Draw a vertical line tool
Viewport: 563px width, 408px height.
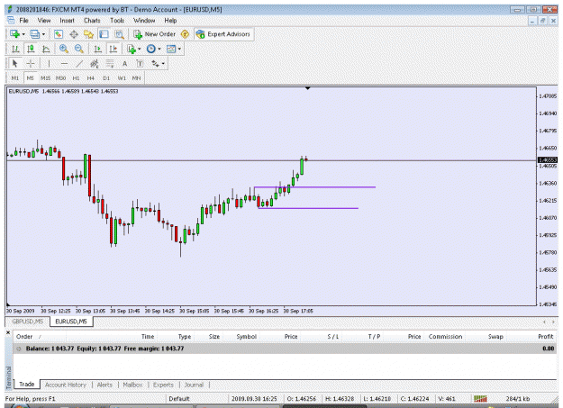pos(49,64)
